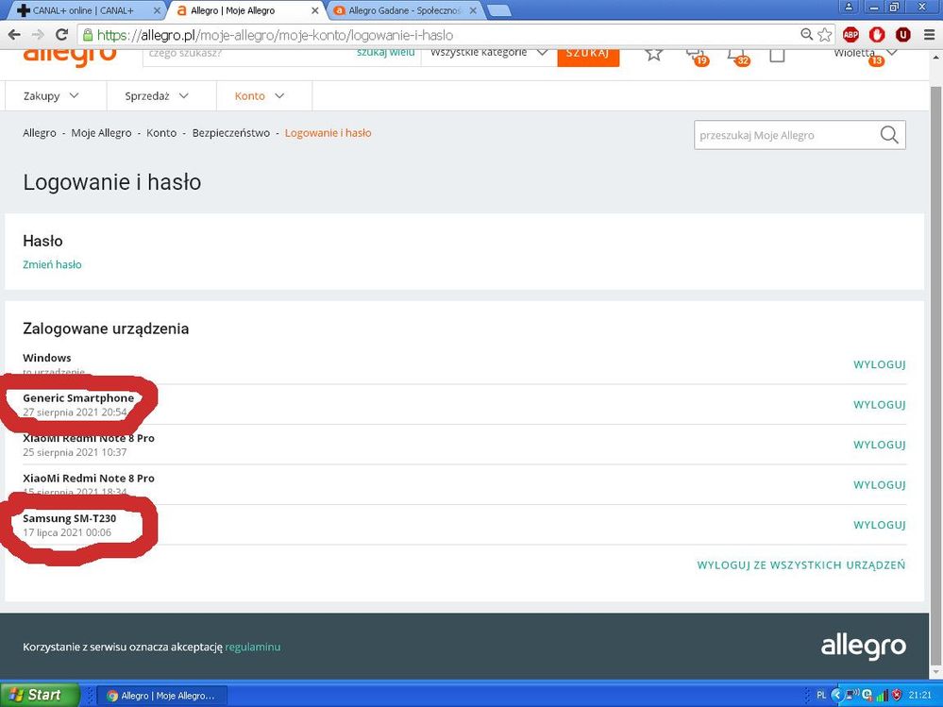943x707 pixels.
Task: Expand the Zakupy dropdown menu
Action: [x=51, y=96]
